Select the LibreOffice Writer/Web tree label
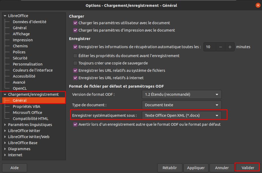The image size is (262, 173). coord(29,137)
